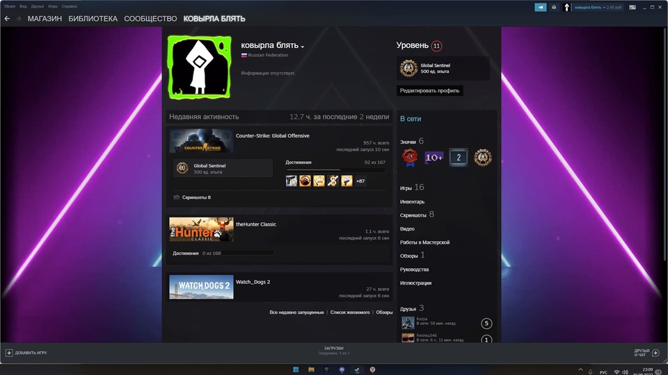The image size is (668, 375).
Task: Open the Обзоры link under recent games
Action: click(x=384, y=312)
